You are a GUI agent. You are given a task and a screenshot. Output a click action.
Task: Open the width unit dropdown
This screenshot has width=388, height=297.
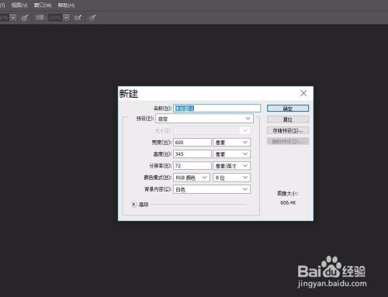click(x=232, y=143)
